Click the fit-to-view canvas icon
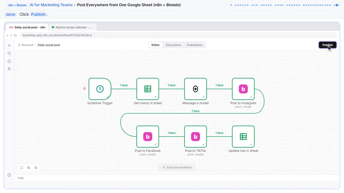The image size is (344, 193). click(x=21, y=168)
